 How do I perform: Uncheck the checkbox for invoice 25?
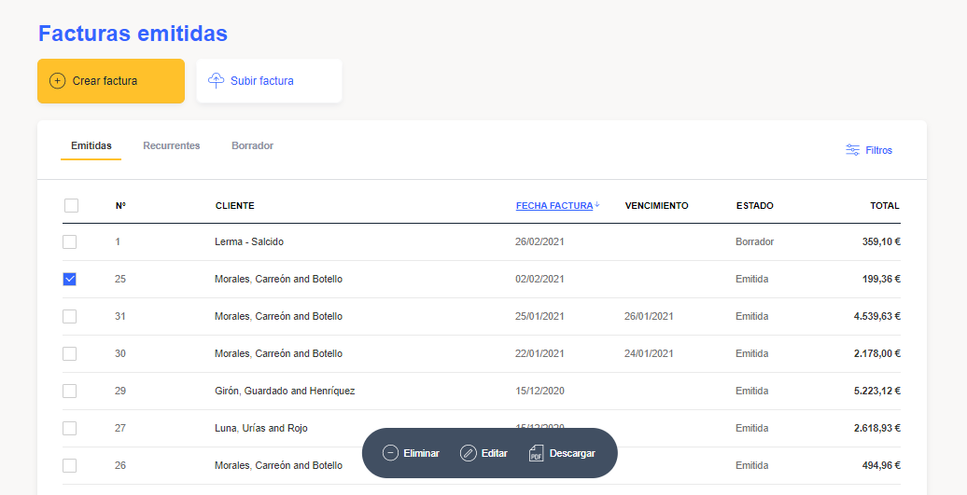pos(69,279)
